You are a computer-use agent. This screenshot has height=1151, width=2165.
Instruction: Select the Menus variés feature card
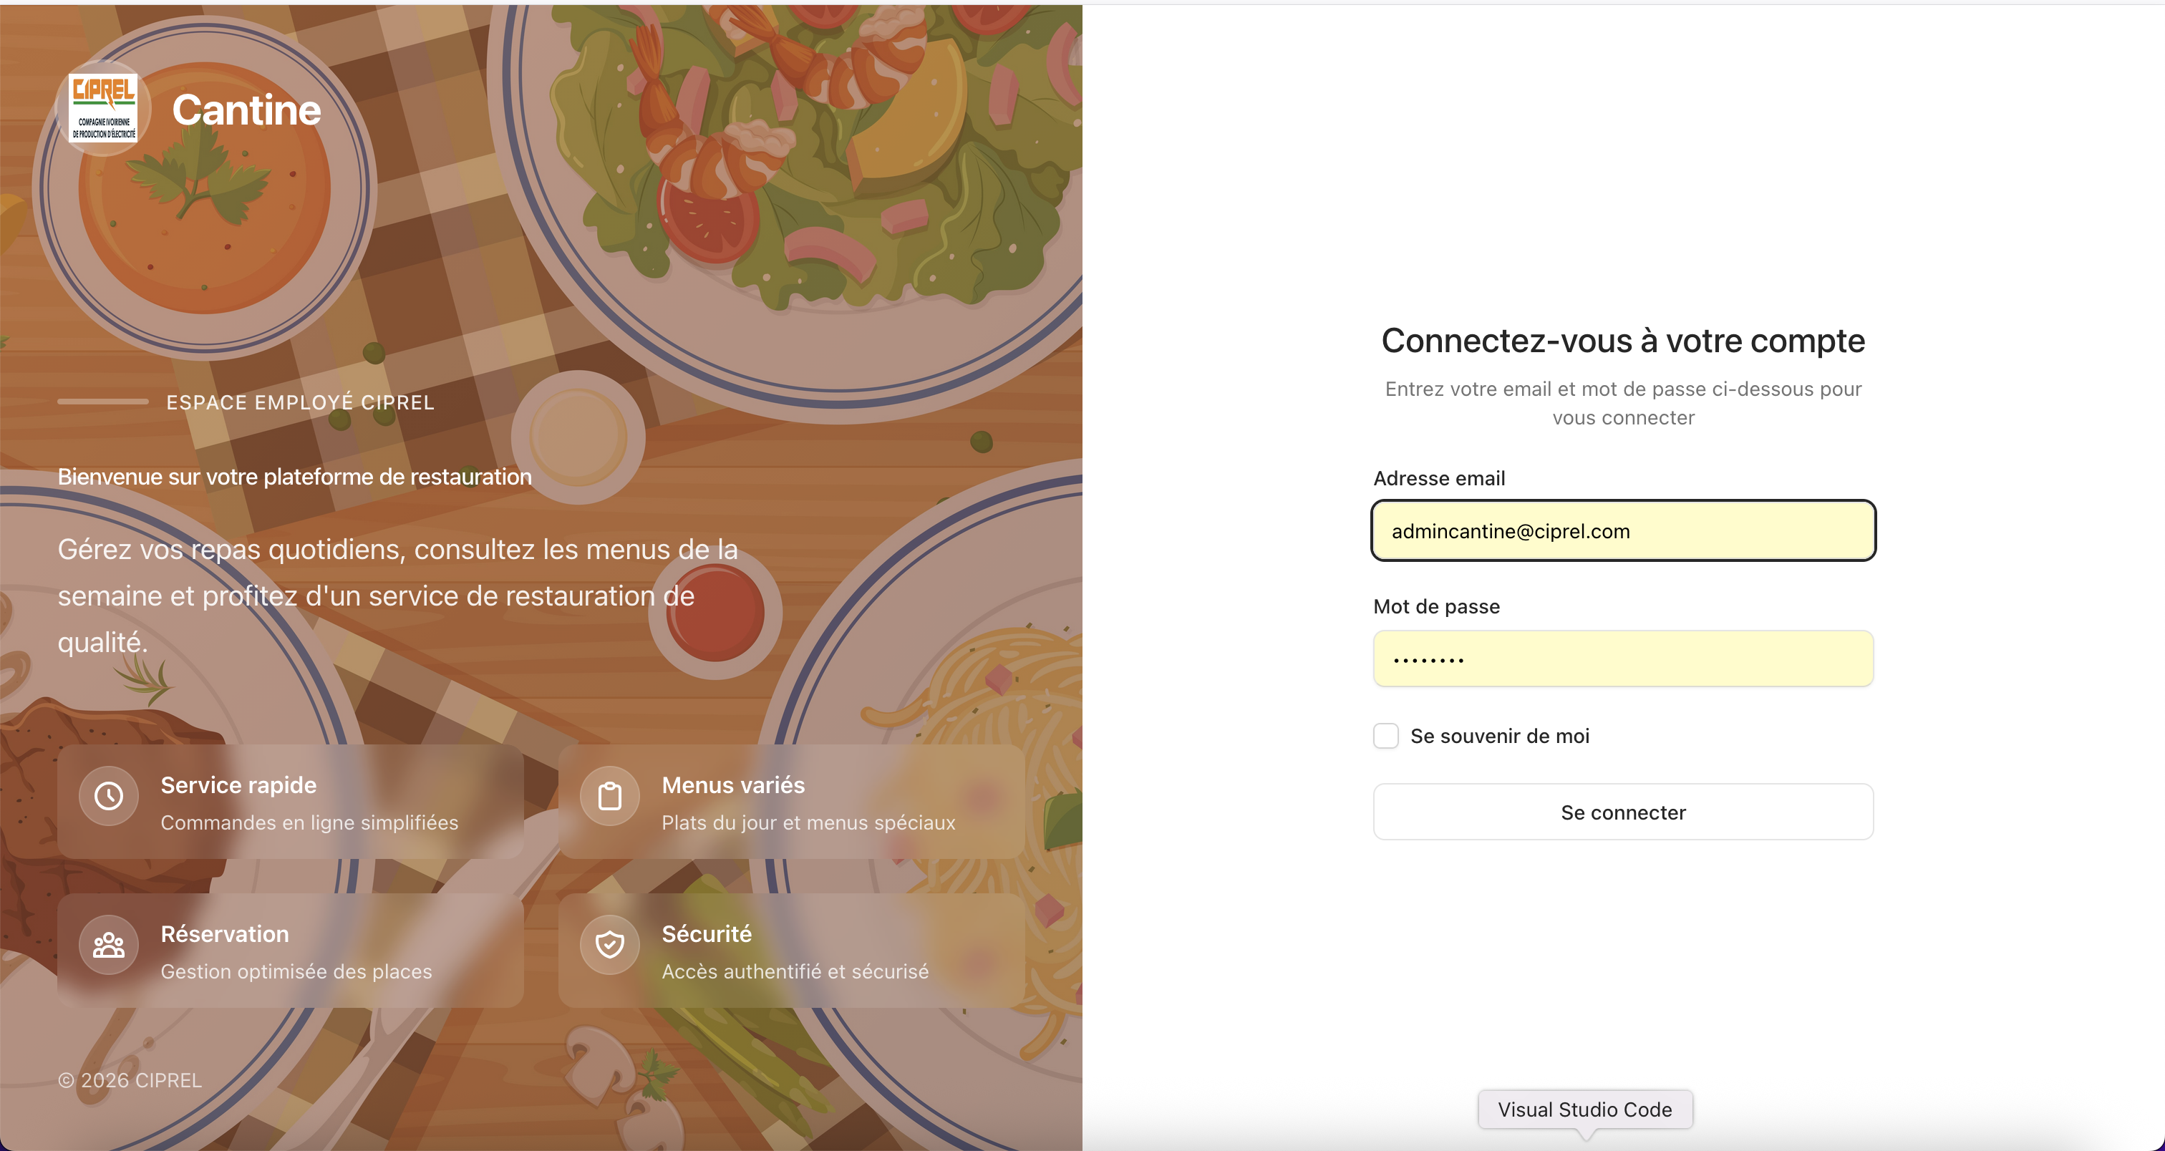coord(791,802)
